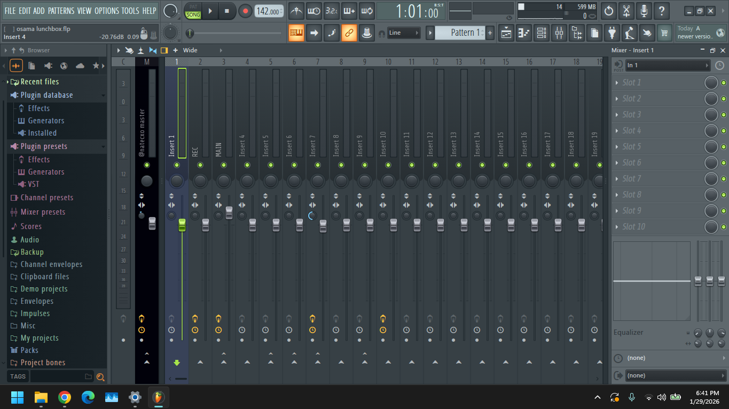Image resolution: width=729 pixels, height=409 pixels.
Task: Select the audio waveform browser tab icon
Action: point(17,66)
